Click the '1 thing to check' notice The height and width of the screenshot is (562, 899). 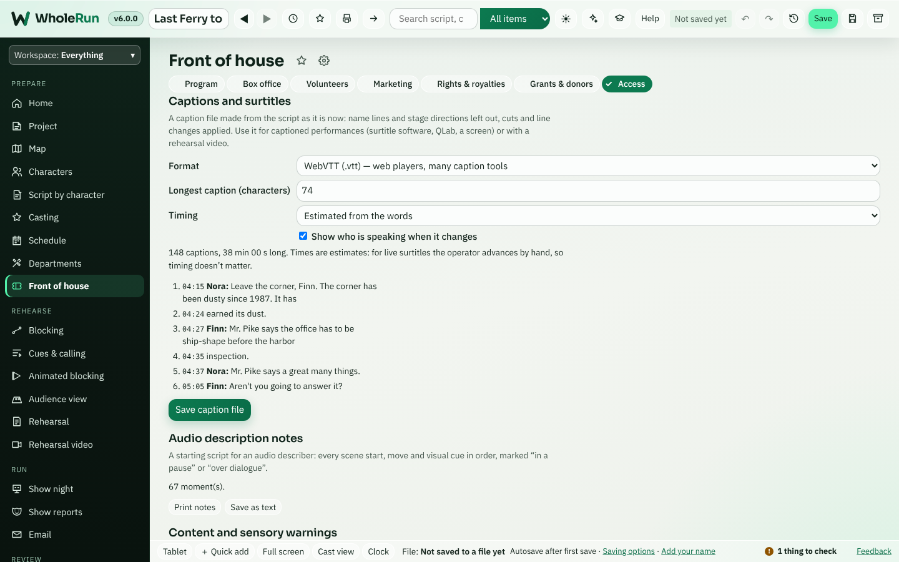(x=801, y=551)
